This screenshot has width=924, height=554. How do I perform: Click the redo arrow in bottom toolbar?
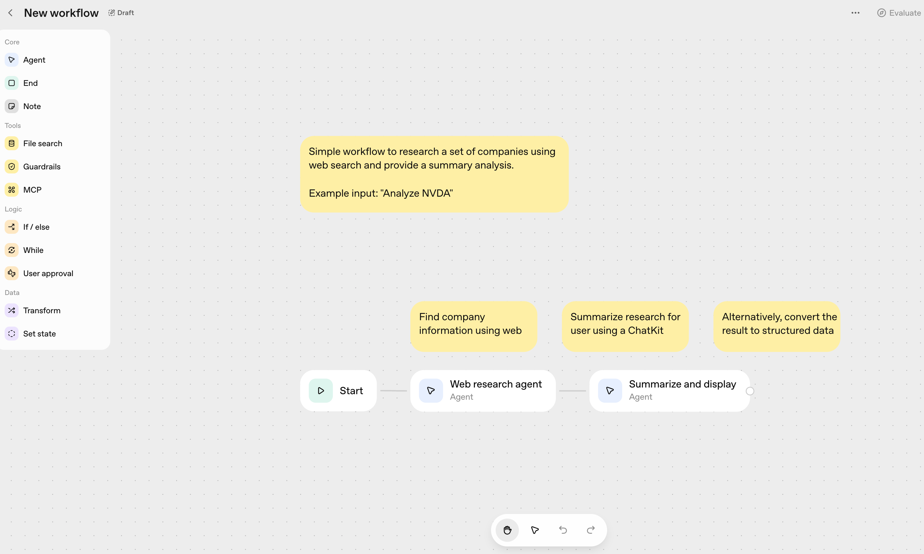(x=591, y=530)
